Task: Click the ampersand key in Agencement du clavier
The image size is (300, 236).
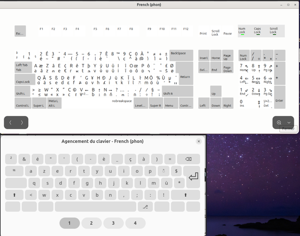Action: 24,159
